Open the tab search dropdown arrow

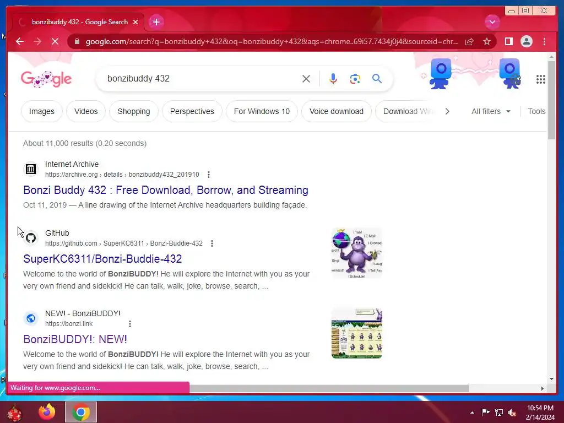(x=492, y=22)
